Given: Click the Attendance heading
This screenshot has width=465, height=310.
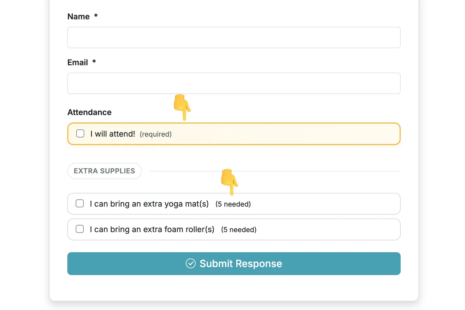Looking at the screenshot, I should tap(90, 112).
